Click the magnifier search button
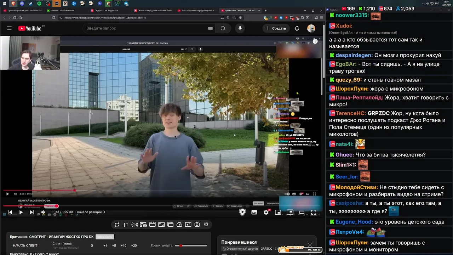The height and width of the screenshot is (255, 453). [x=223, y=28]
